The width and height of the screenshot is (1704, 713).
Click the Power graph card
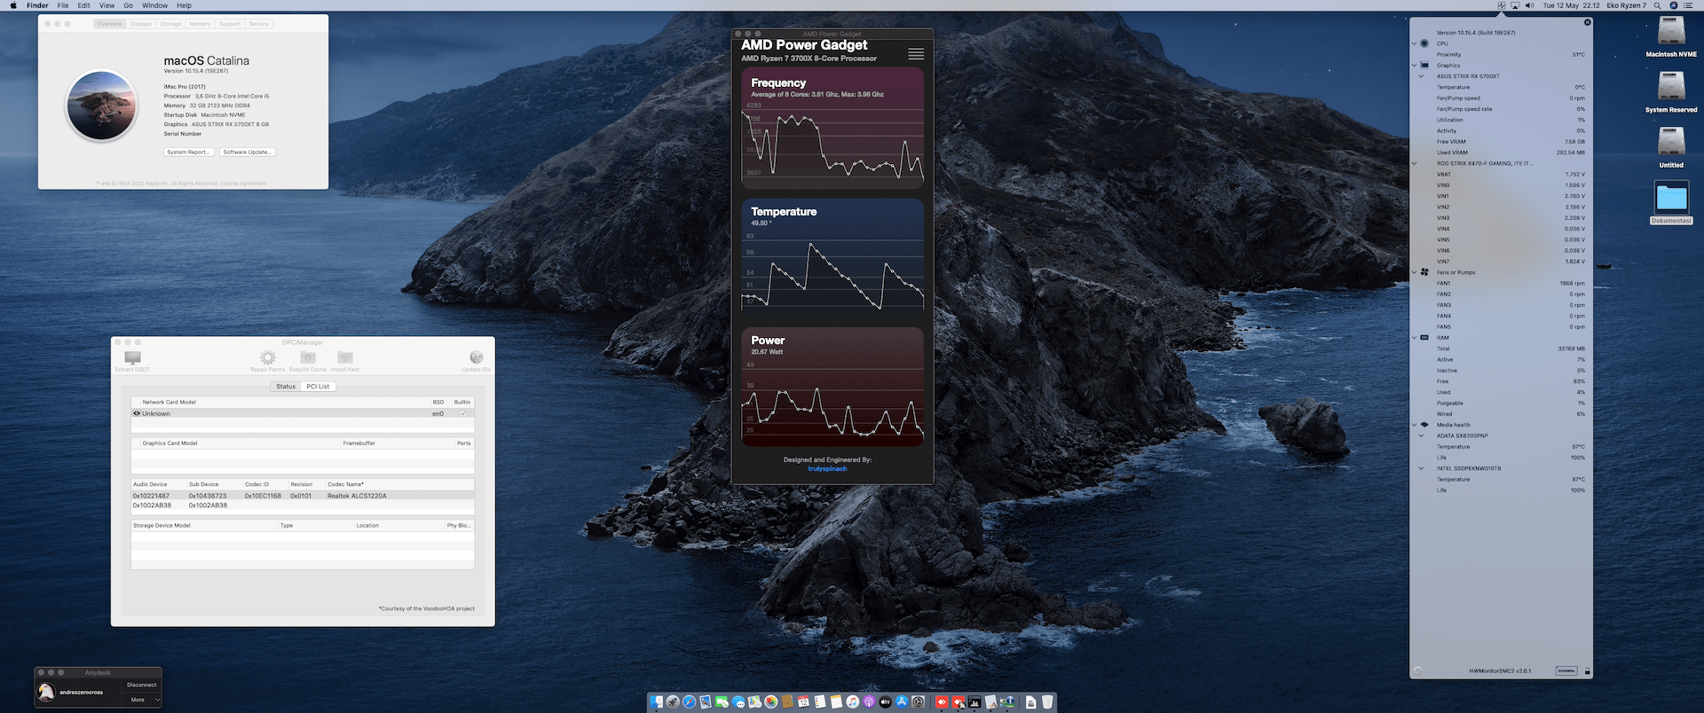coord(832,386)
